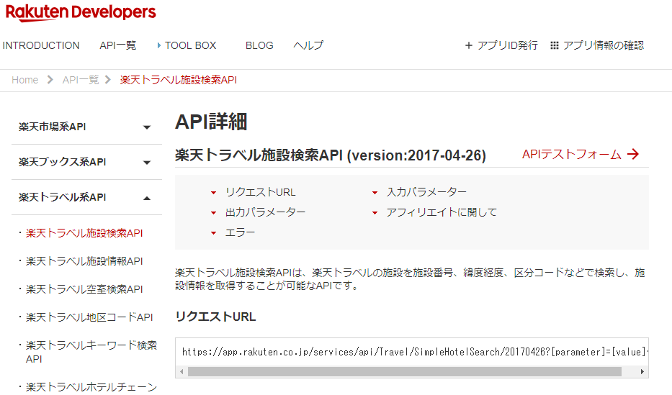This screenshot has height=395, width=672.
Task: Jump to エラー section link
Action: [240, 232]
